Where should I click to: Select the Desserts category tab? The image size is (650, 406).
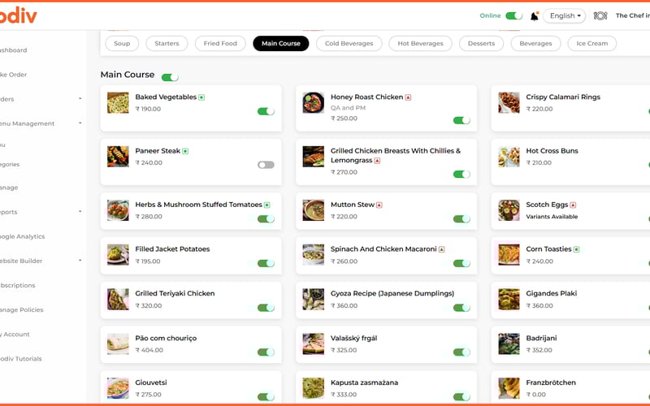[x=481, y=44]
